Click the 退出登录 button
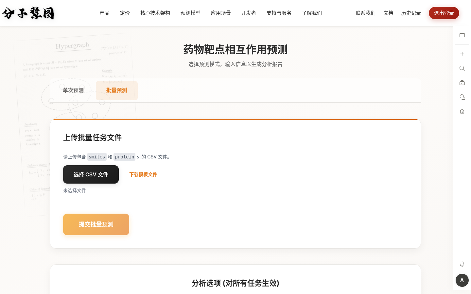The image size is (471, 294). tap(444, 13)
